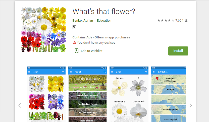Click the search icon in petal screenshot
Screen dimensions: 209x122
[x=146, y=72]
